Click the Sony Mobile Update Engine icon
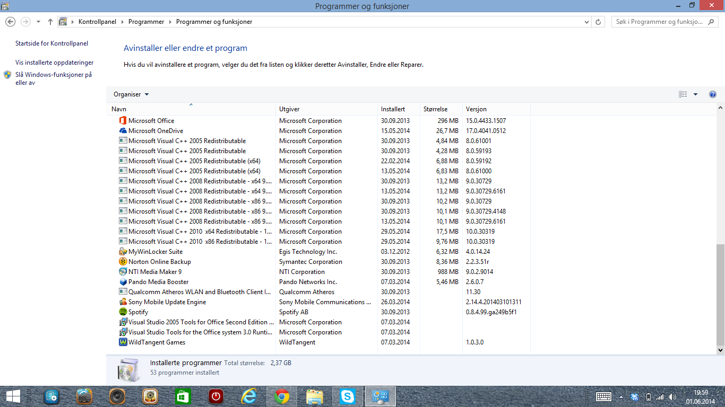Viewport: 725px width, 407px height. click(x=123, y=302)
